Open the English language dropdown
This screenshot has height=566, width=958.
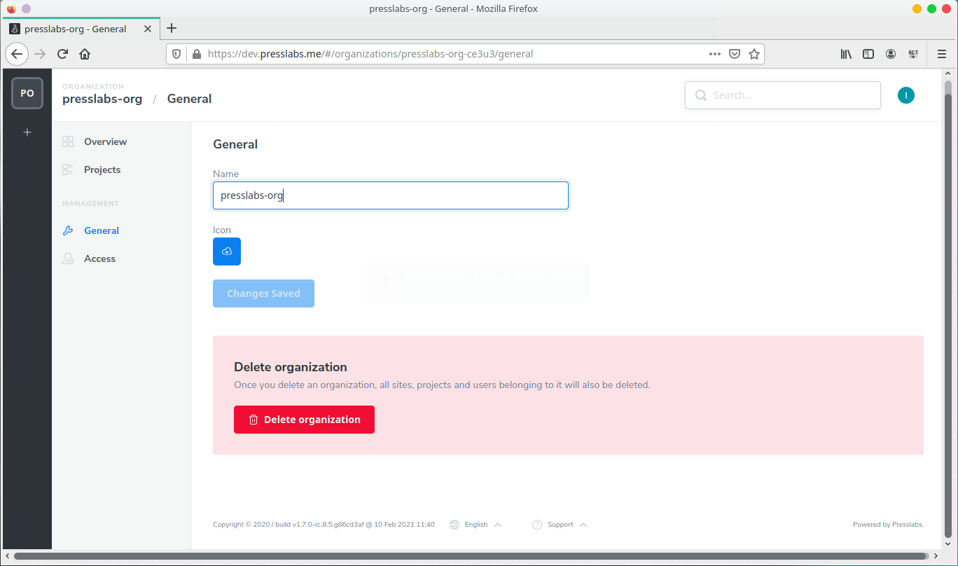pyautogui.click(x=476, y=525)
